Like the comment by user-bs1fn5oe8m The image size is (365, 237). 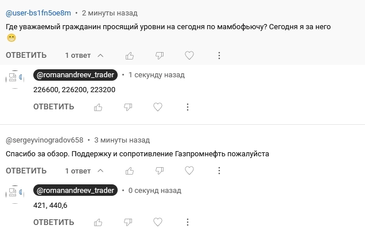(130, 56)
